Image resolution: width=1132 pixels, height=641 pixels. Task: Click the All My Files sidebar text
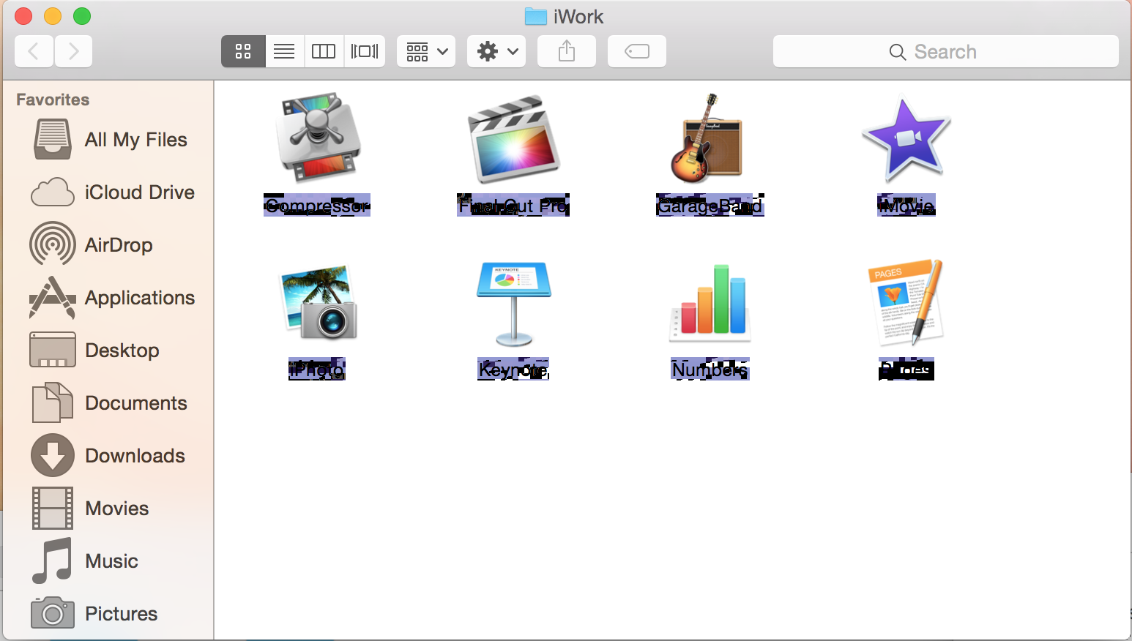pos(136,140)
